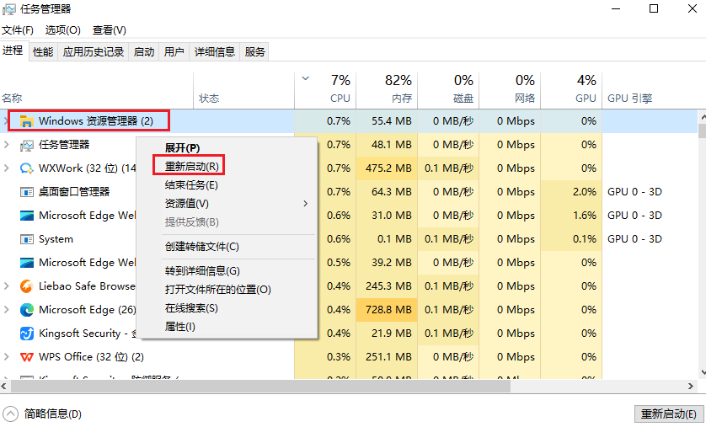The width and height of the screenshot is (706, 427).
Task: Click the sort arrow above CPU column
Action: 305,78
